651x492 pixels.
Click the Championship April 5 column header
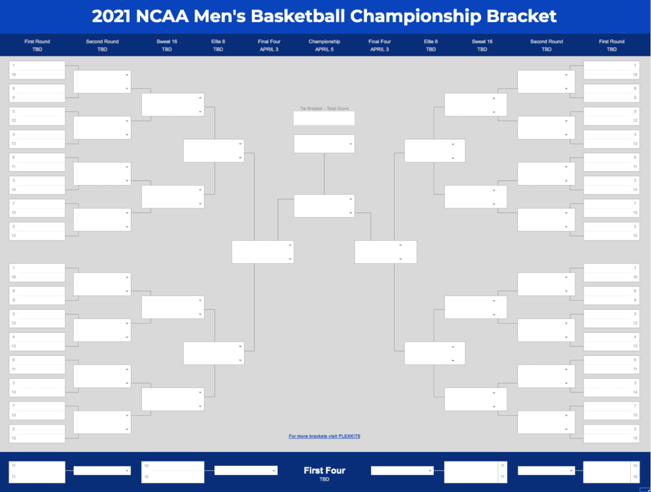(324, 45)
